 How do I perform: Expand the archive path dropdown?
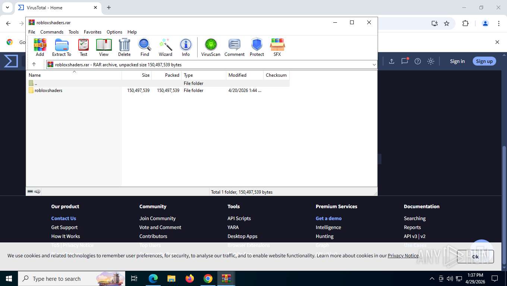click(x=374, y=65)
